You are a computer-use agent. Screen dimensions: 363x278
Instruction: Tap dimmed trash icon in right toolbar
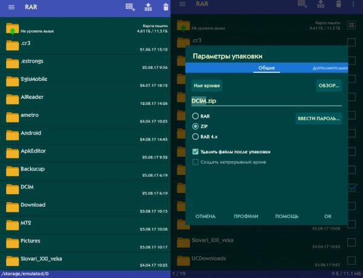(x=338, y=4)
